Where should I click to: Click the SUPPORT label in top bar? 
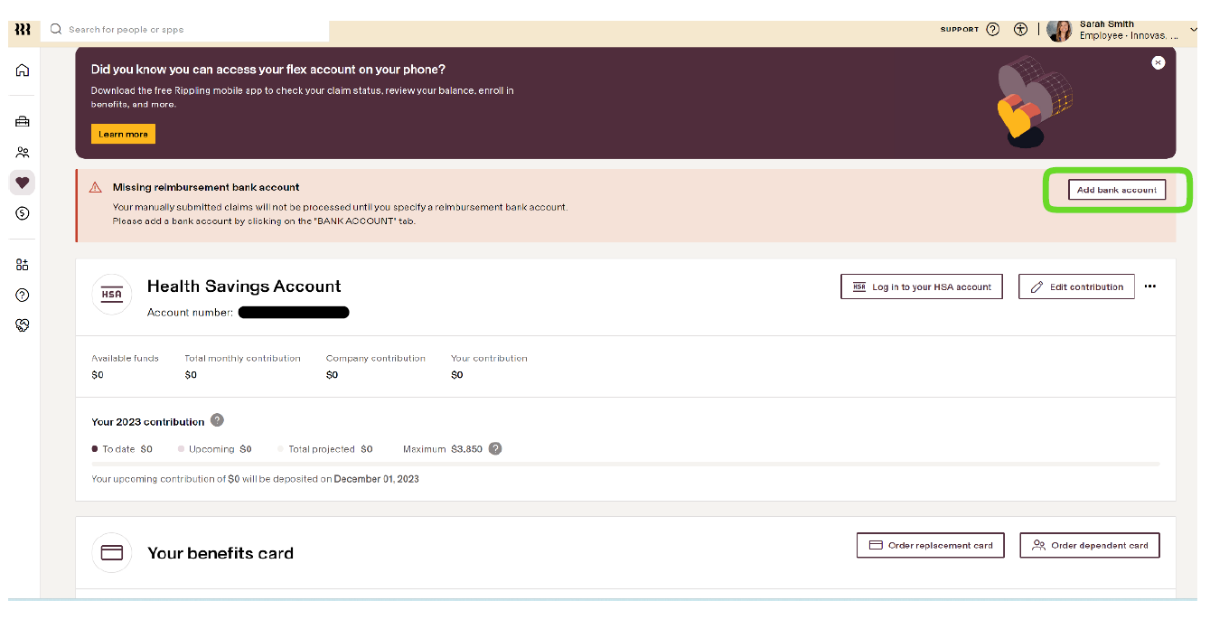coord(960,30)
